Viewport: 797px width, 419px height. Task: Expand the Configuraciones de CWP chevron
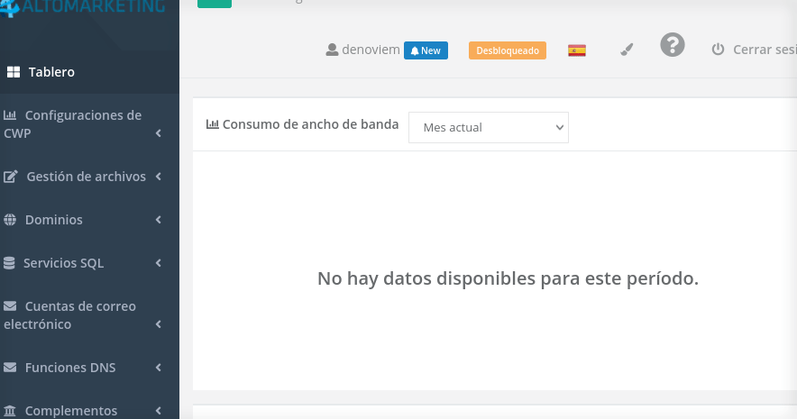tap(159, 133)
